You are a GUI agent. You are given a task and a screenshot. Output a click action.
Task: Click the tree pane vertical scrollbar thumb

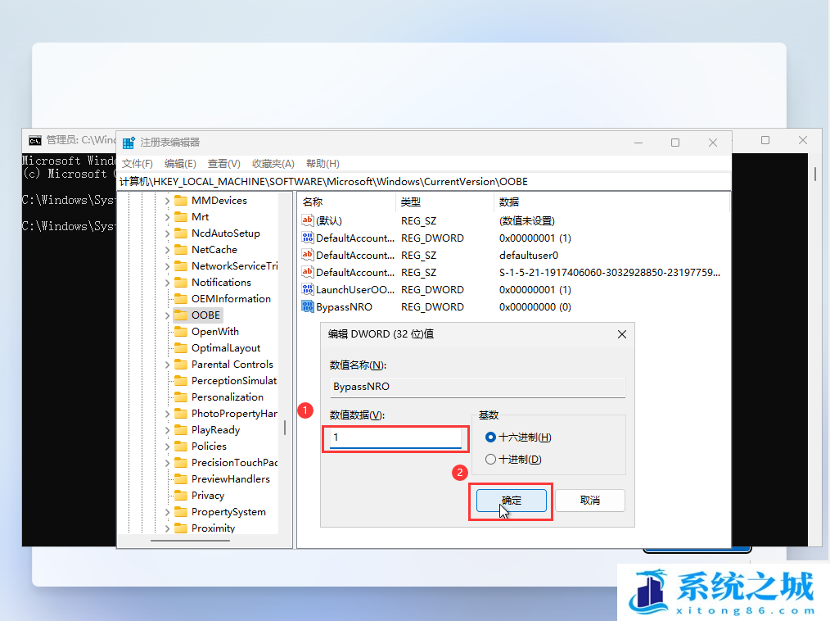pos(285,428)
